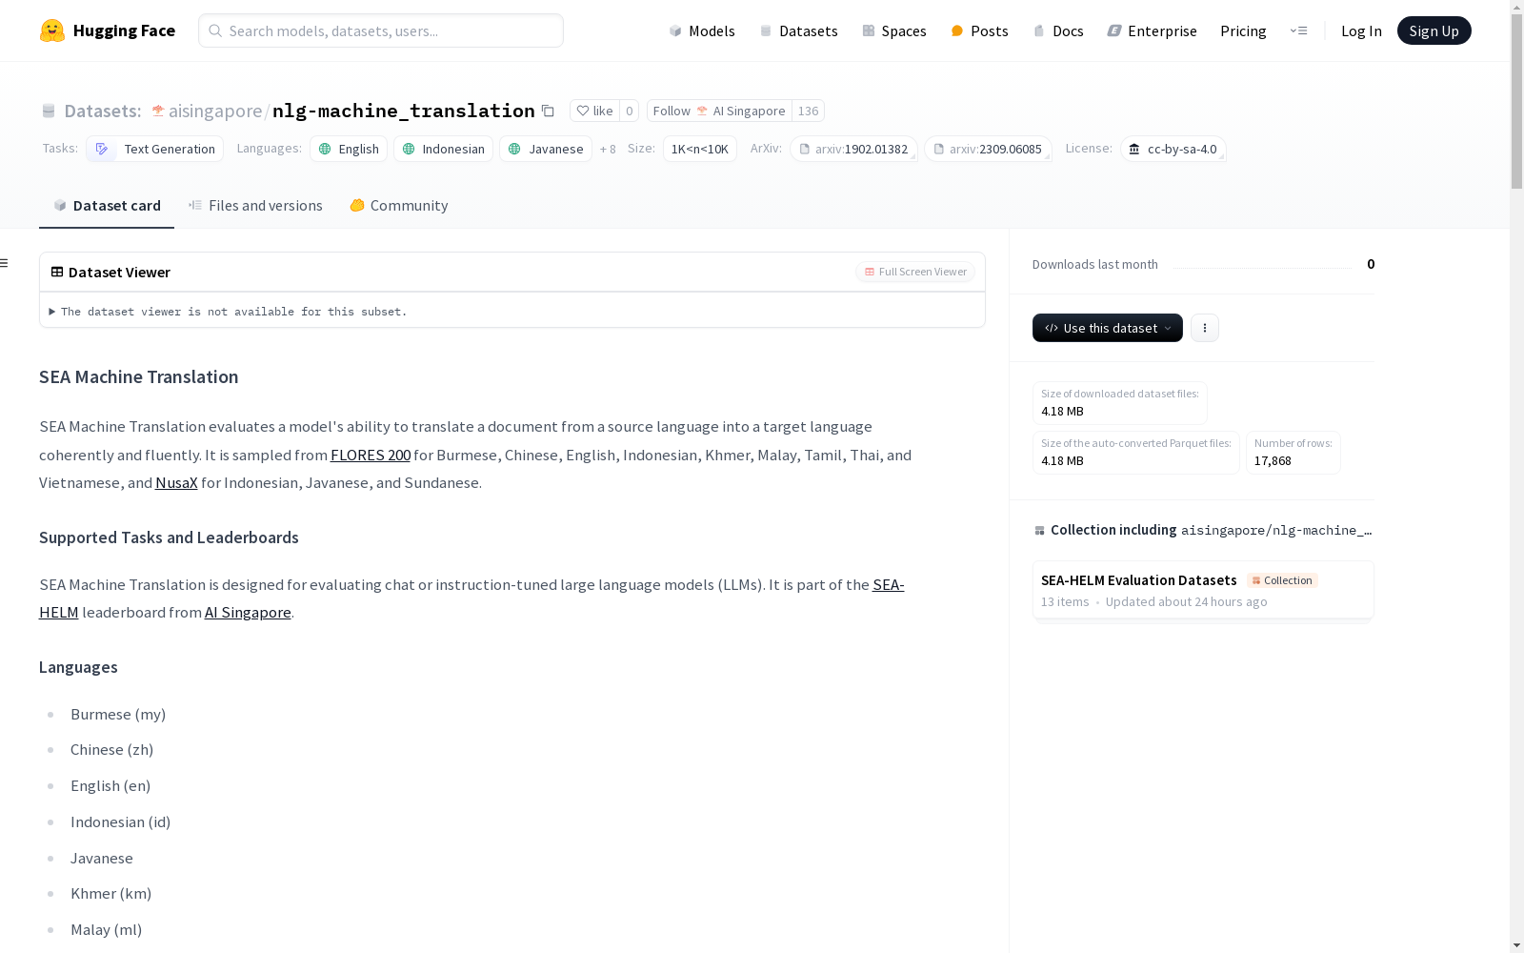Open SEA-HELM Evaluation Datasets collection
Viewport: 1524px width, 953px height.
1203,590
